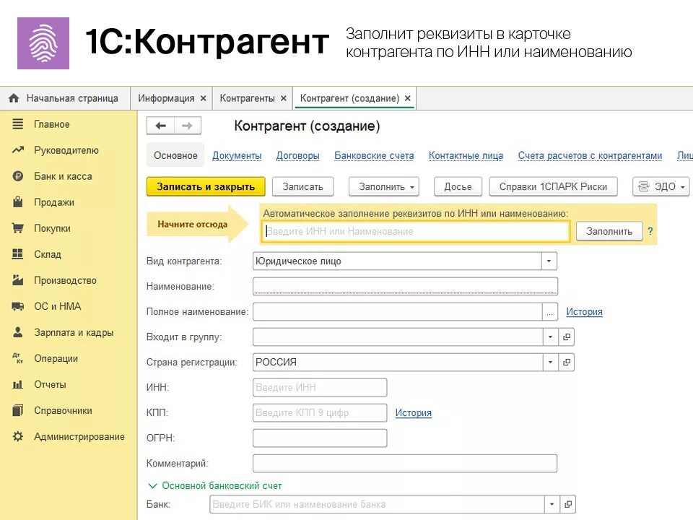
Task: Click the home icon on Начальная страница tab
Action: 14,98
